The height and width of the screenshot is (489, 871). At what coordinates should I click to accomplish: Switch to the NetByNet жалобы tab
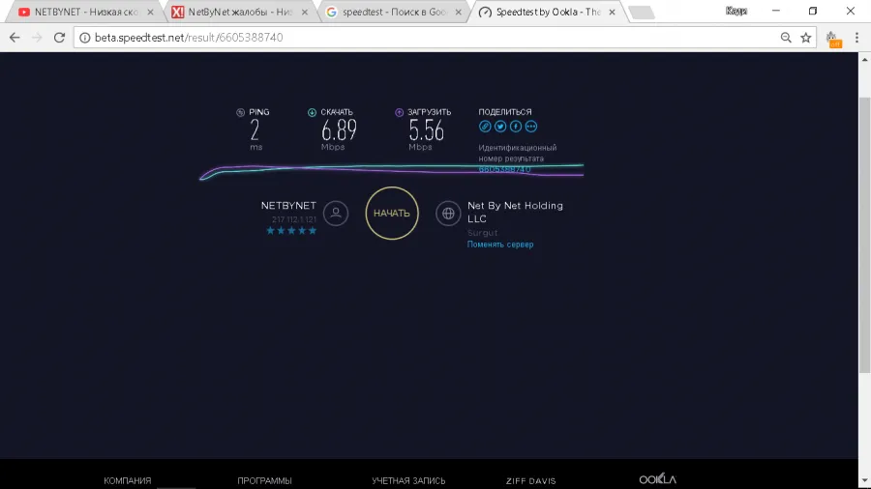239,12
